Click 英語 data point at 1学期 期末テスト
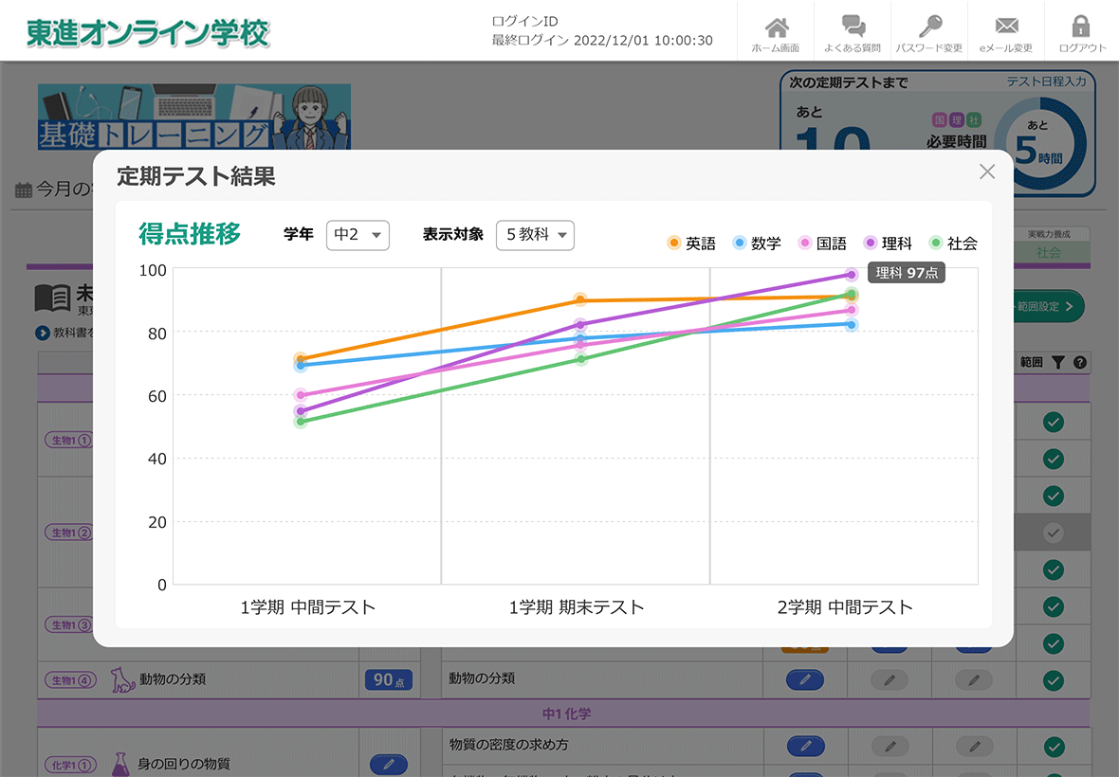 tap(580, 299)
